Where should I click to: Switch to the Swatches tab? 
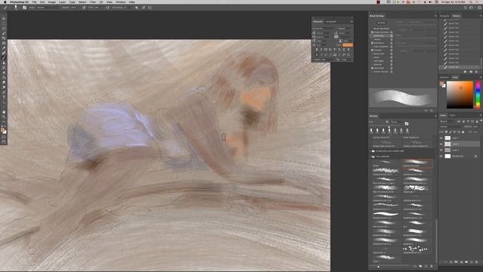click(x=445, y=77)
